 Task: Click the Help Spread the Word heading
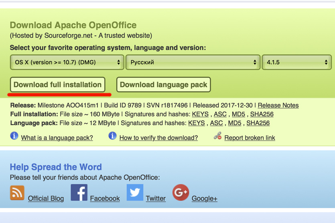(56, 167)
